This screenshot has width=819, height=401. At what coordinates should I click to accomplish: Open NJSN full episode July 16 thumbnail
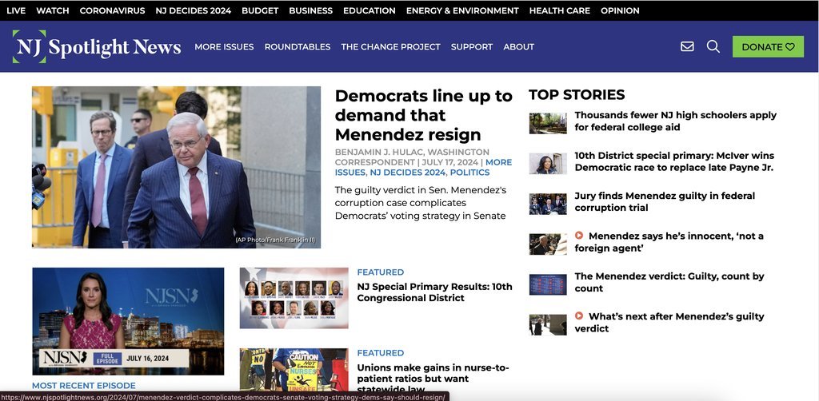(128, 321)
